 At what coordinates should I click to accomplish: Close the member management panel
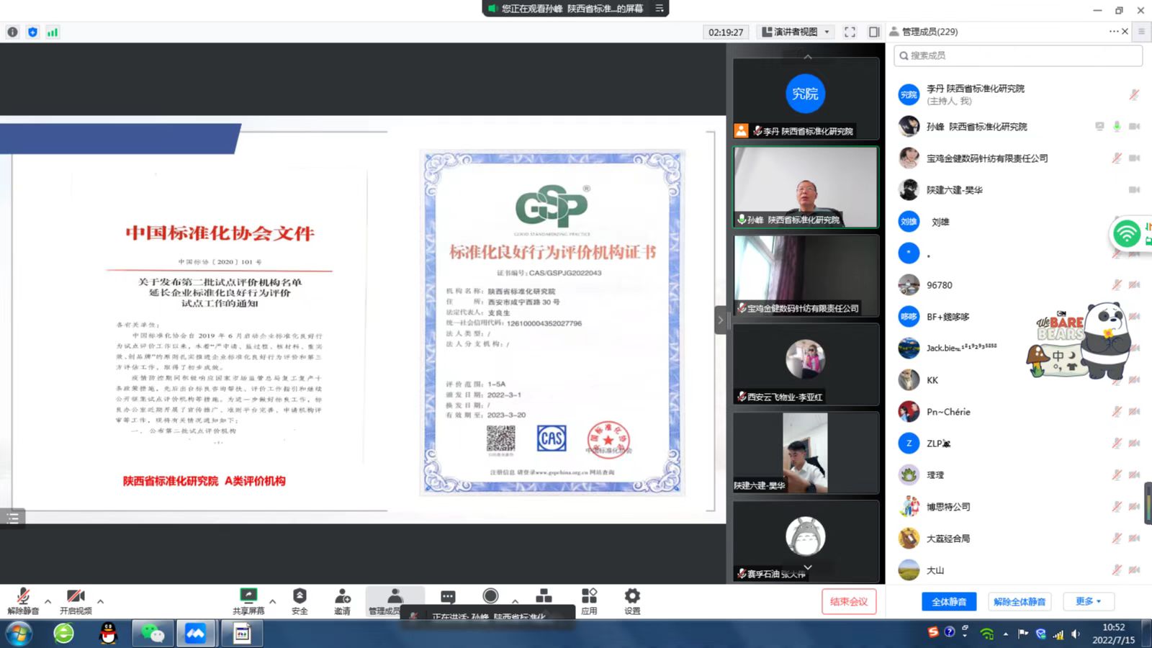point(1125,31)
